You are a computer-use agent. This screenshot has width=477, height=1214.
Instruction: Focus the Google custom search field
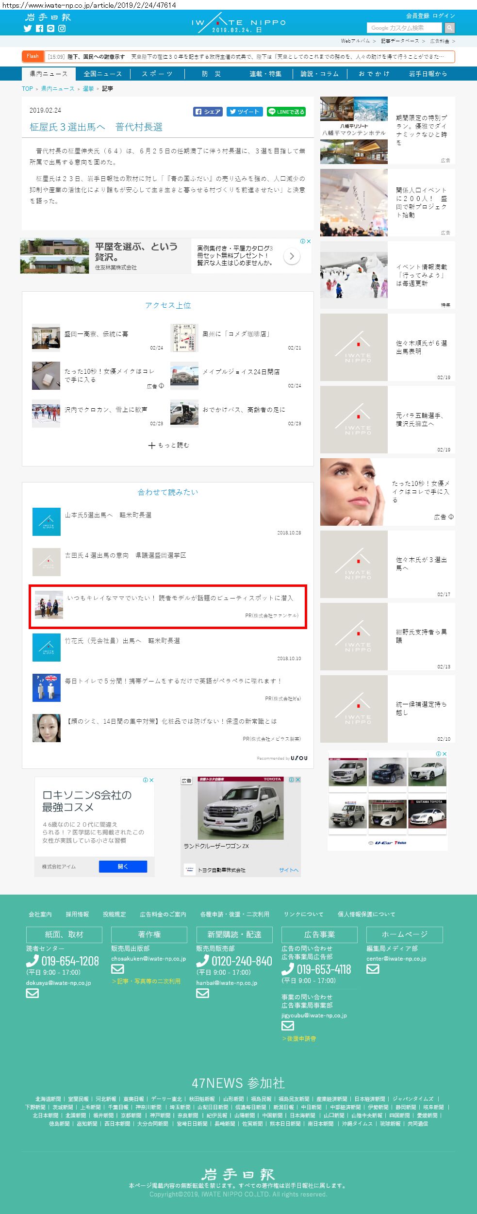click(x=404, y=28)
